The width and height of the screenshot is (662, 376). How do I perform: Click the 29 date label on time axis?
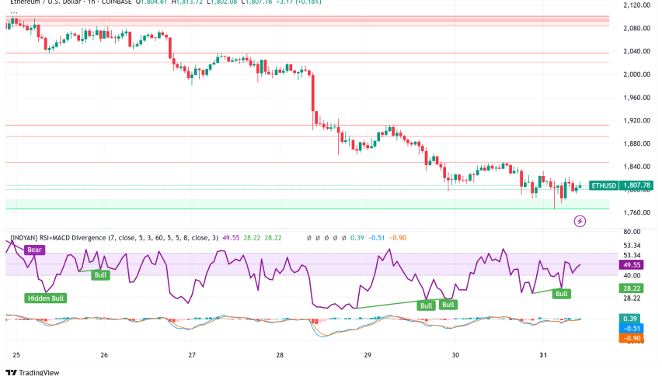click(x=368, y=355)
